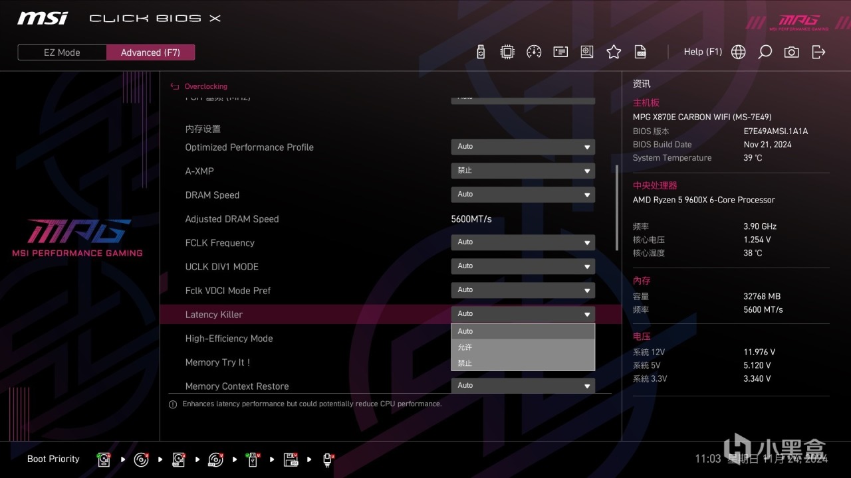
Task: Click the 内存设置 section heading
Action: pos(203,129)
